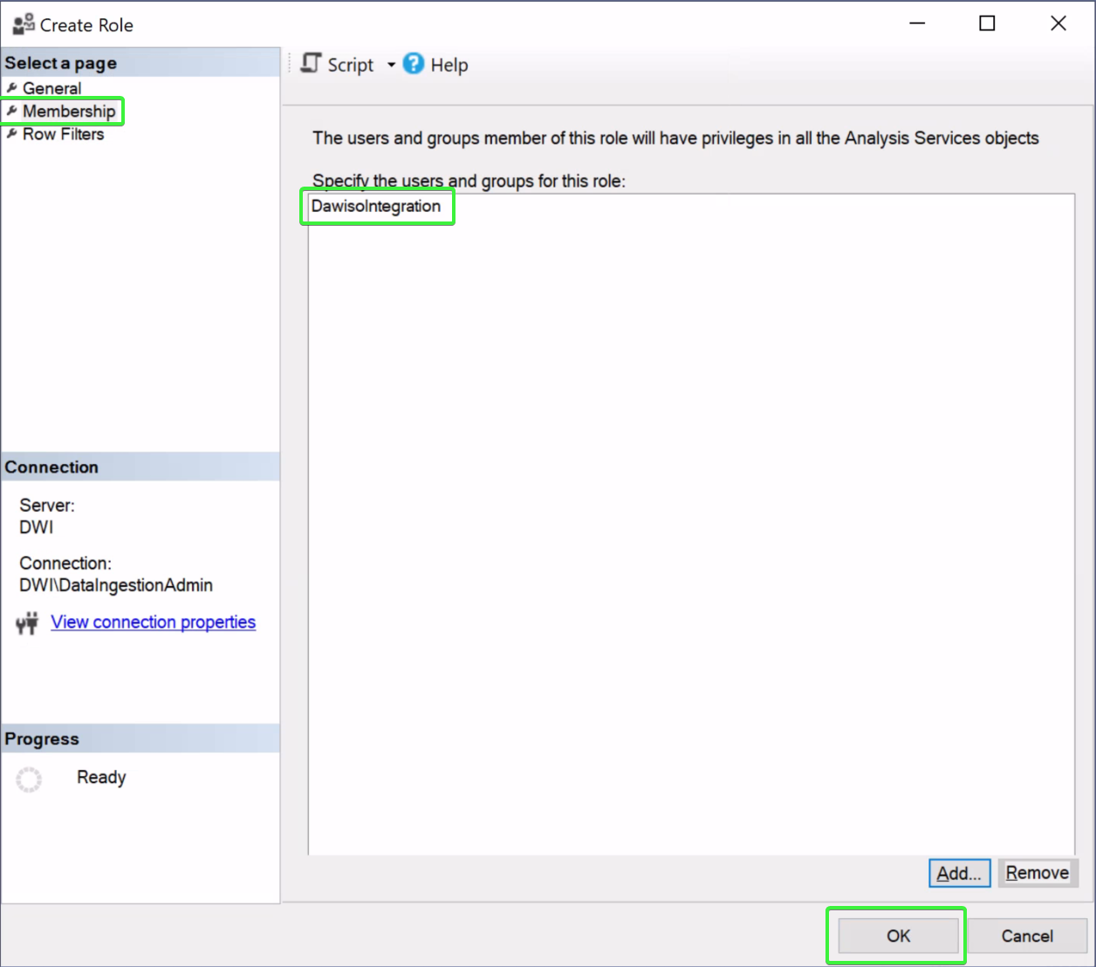
Task: Click the wrench icon beside Membership
Action: [11, 111]
